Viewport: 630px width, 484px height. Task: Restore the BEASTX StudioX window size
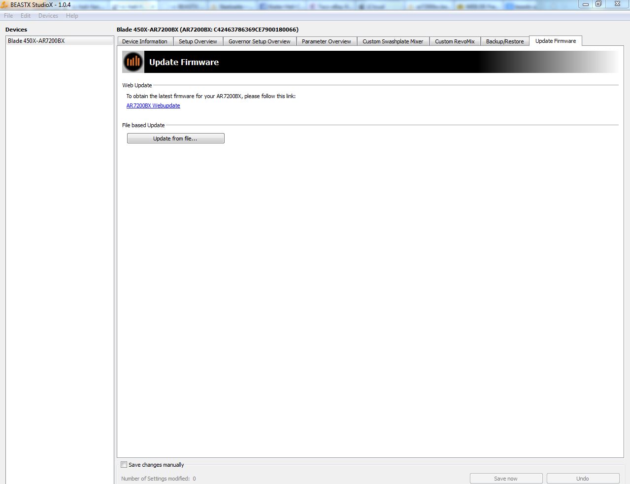598,4
